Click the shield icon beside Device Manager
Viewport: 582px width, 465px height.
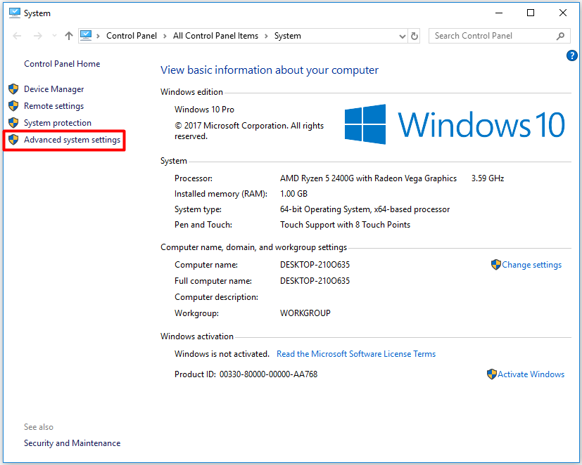13,89
